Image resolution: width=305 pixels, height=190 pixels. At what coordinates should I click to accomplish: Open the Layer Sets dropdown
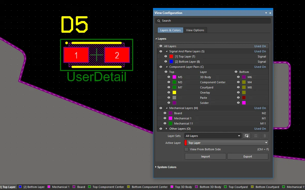(213, 136)
